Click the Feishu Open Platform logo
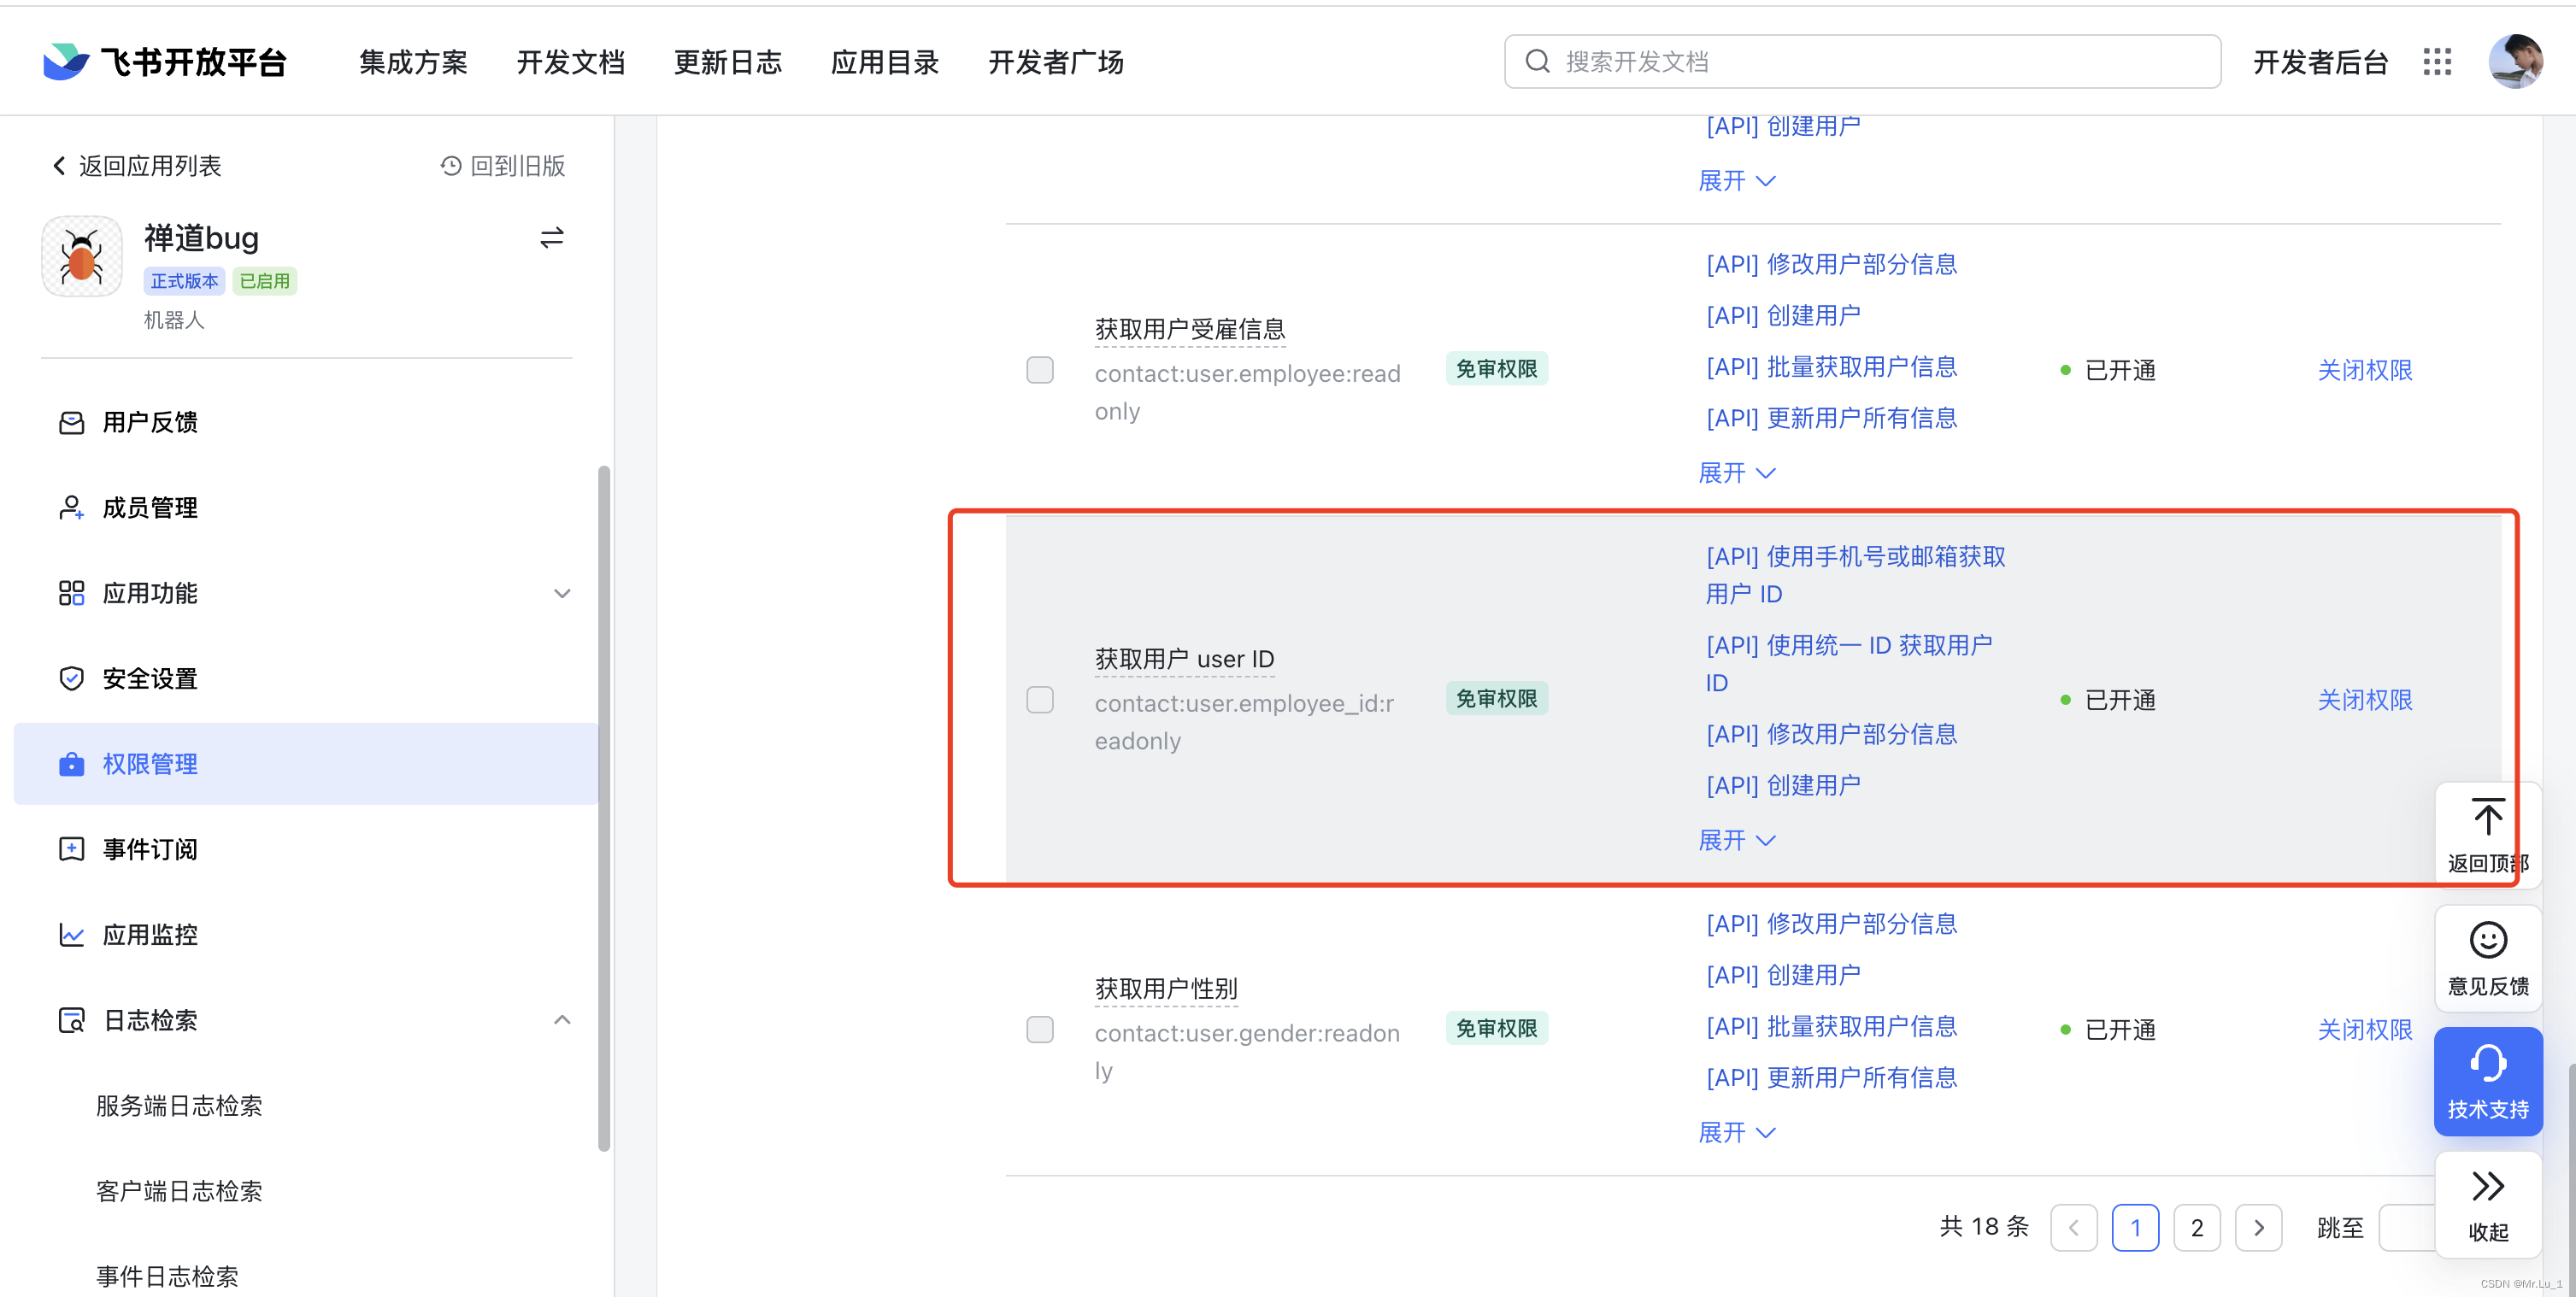The image size is (2576, 1297). (165, 62)
